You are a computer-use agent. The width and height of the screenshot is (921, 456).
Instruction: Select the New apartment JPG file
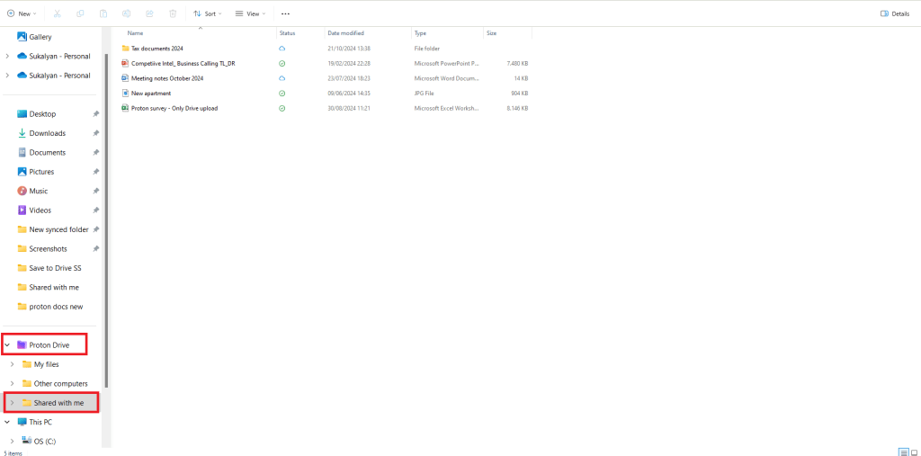151,93
